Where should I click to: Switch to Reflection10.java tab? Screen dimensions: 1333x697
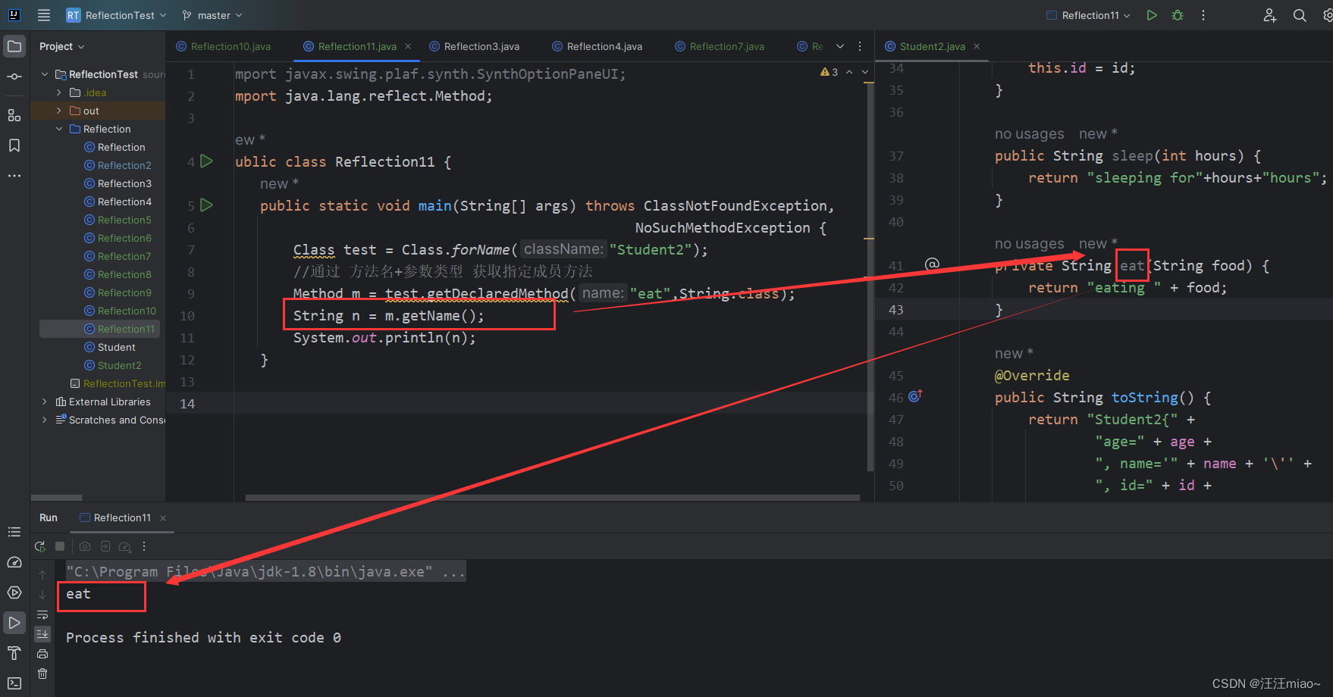coord(224,46)
